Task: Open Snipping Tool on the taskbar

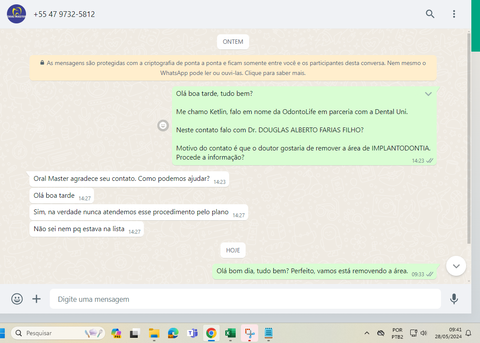Action: pos(250,333)
